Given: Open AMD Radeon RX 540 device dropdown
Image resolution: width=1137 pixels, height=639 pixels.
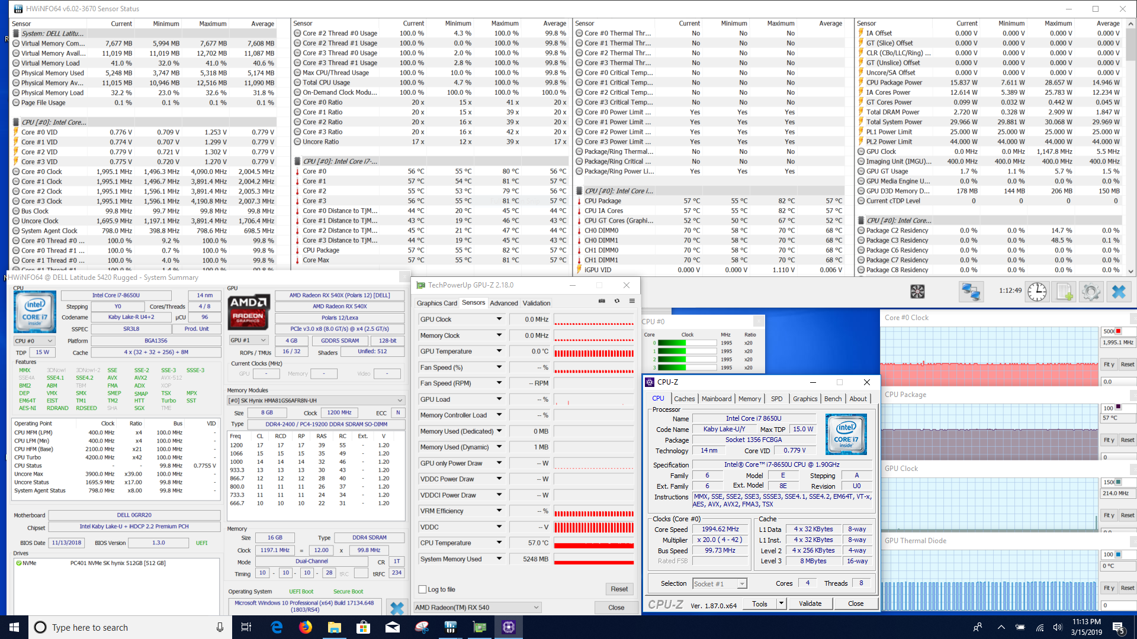Looking at the screenshot, I should [x=477, y=608].
